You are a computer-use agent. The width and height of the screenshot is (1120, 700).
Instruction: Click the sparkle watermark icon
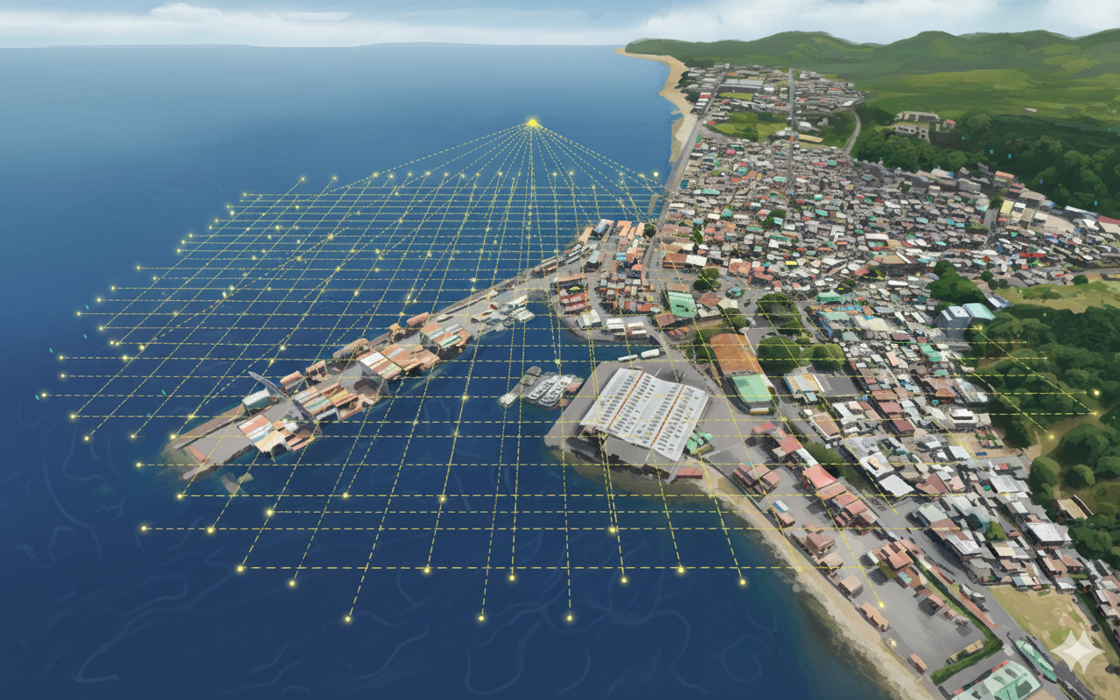(1076, 651)
